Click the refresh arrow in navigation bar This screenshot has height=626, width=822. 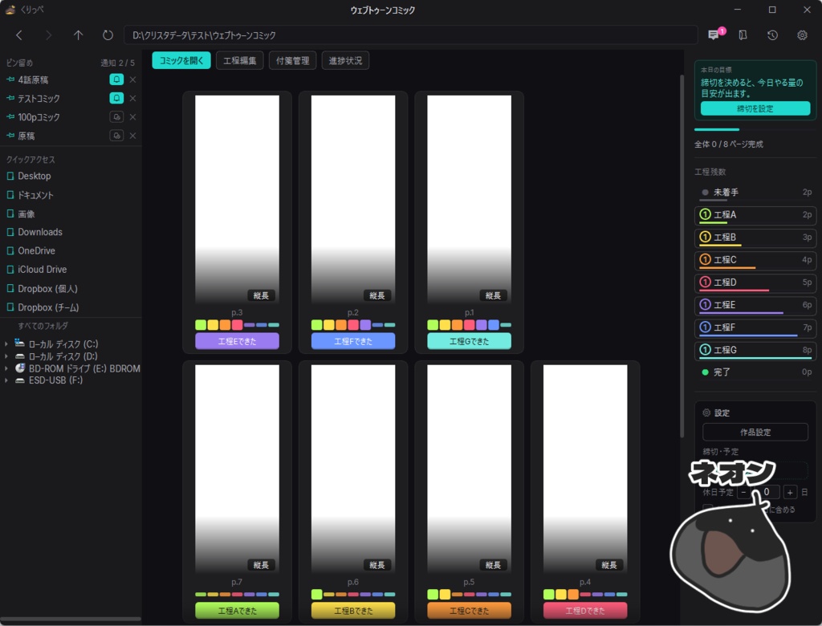[108, 35]
